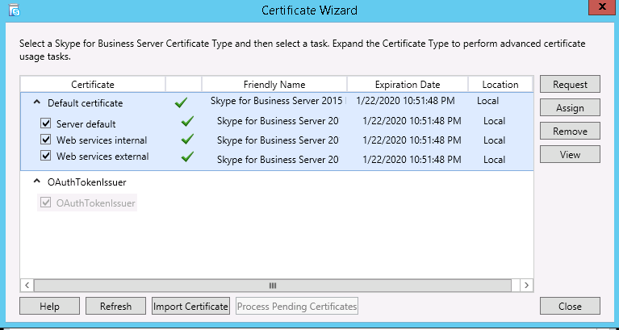Click green checkmark on Default certificate row
The image size is (619, 330).
(x=181, y=103)
